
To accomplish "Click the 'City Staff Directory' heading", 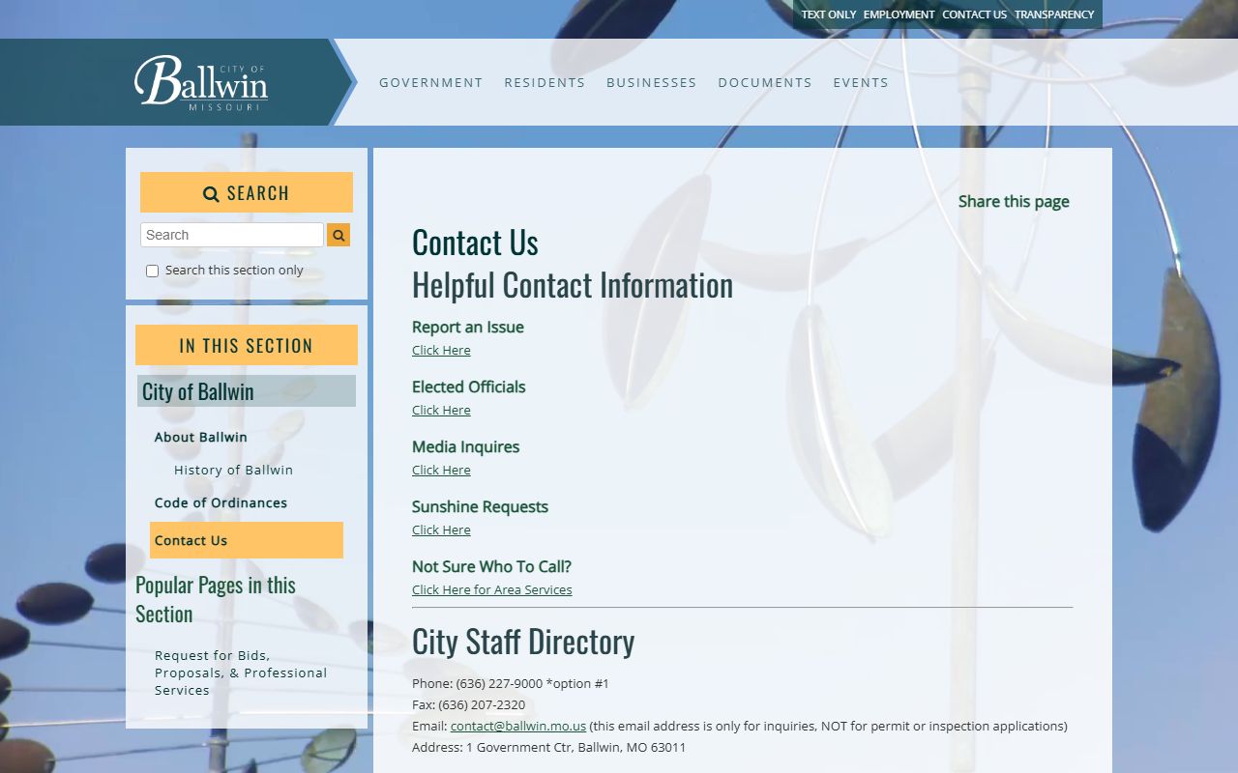I will tap(523, 642).
